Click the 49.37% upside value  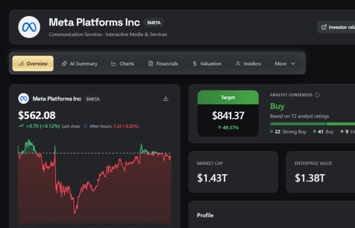(x=228, y=128)
